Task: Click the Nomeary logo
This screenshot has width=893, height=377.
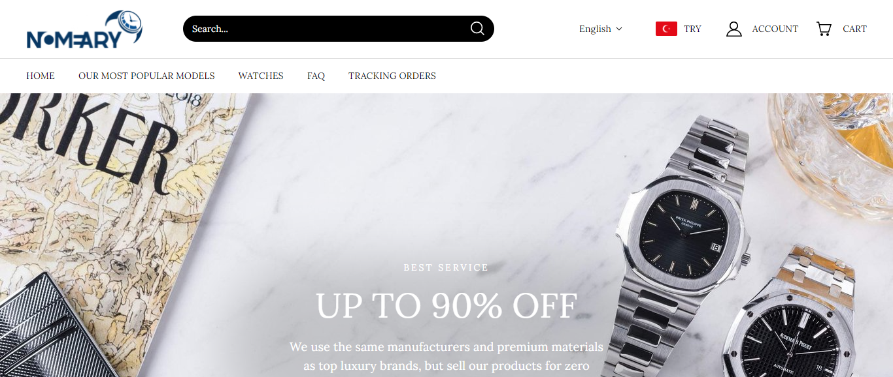Action: coord(84,29)
